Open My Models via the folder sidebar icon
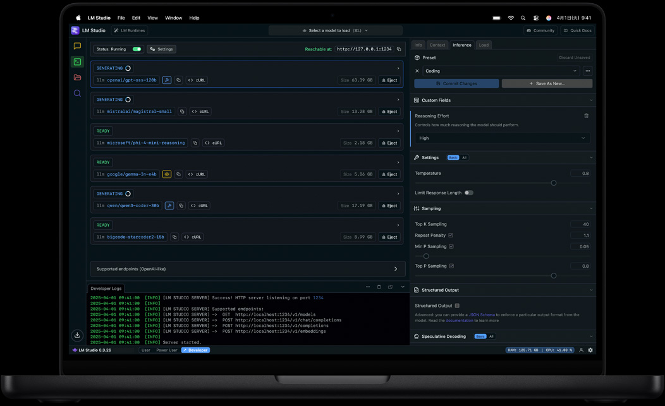Image resolution: width=665 pixels, height=406 pixels. [77, 77]
